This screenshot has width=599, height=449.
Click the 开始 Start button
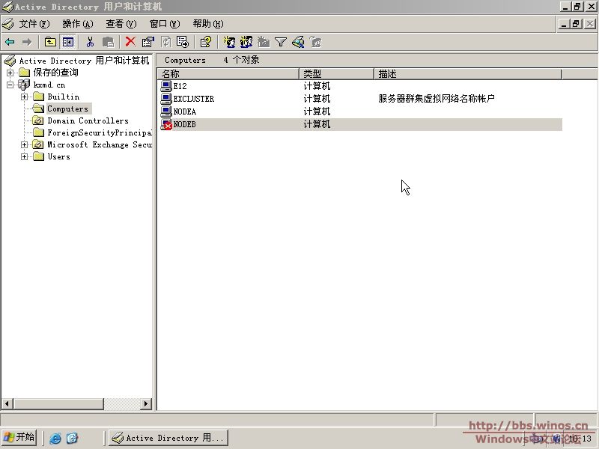click(19, 438)
